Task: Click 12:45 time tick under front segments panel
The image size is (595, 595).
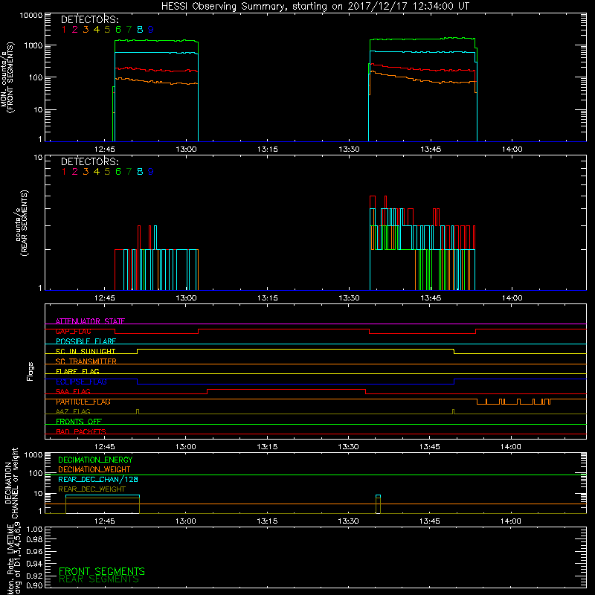Action: [x=105, y=149]
